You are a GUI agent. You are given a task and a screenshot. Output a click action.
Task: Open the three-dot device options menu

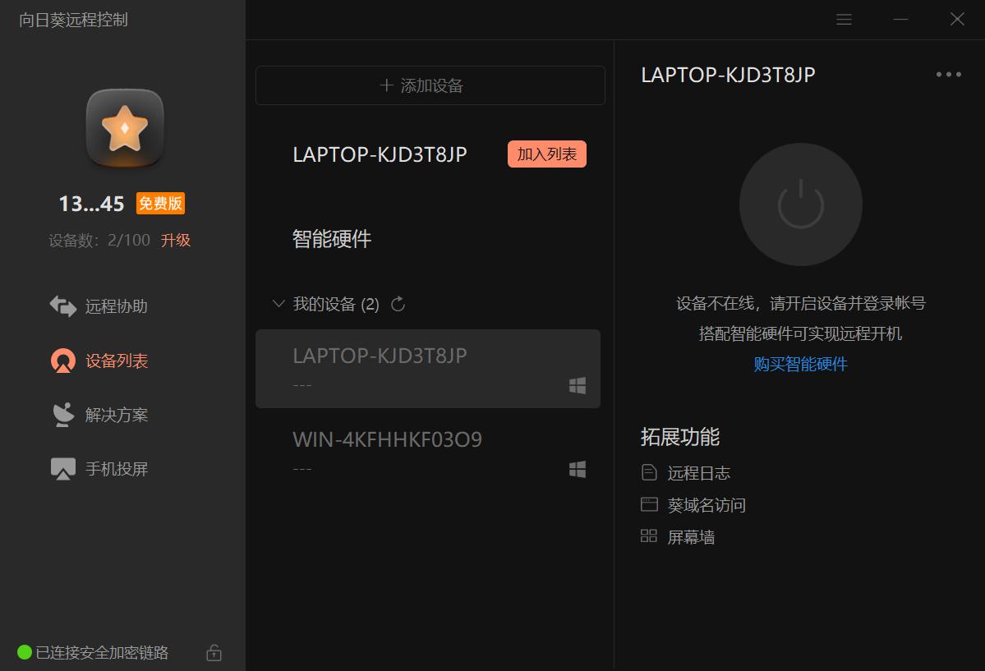(949, 75)
